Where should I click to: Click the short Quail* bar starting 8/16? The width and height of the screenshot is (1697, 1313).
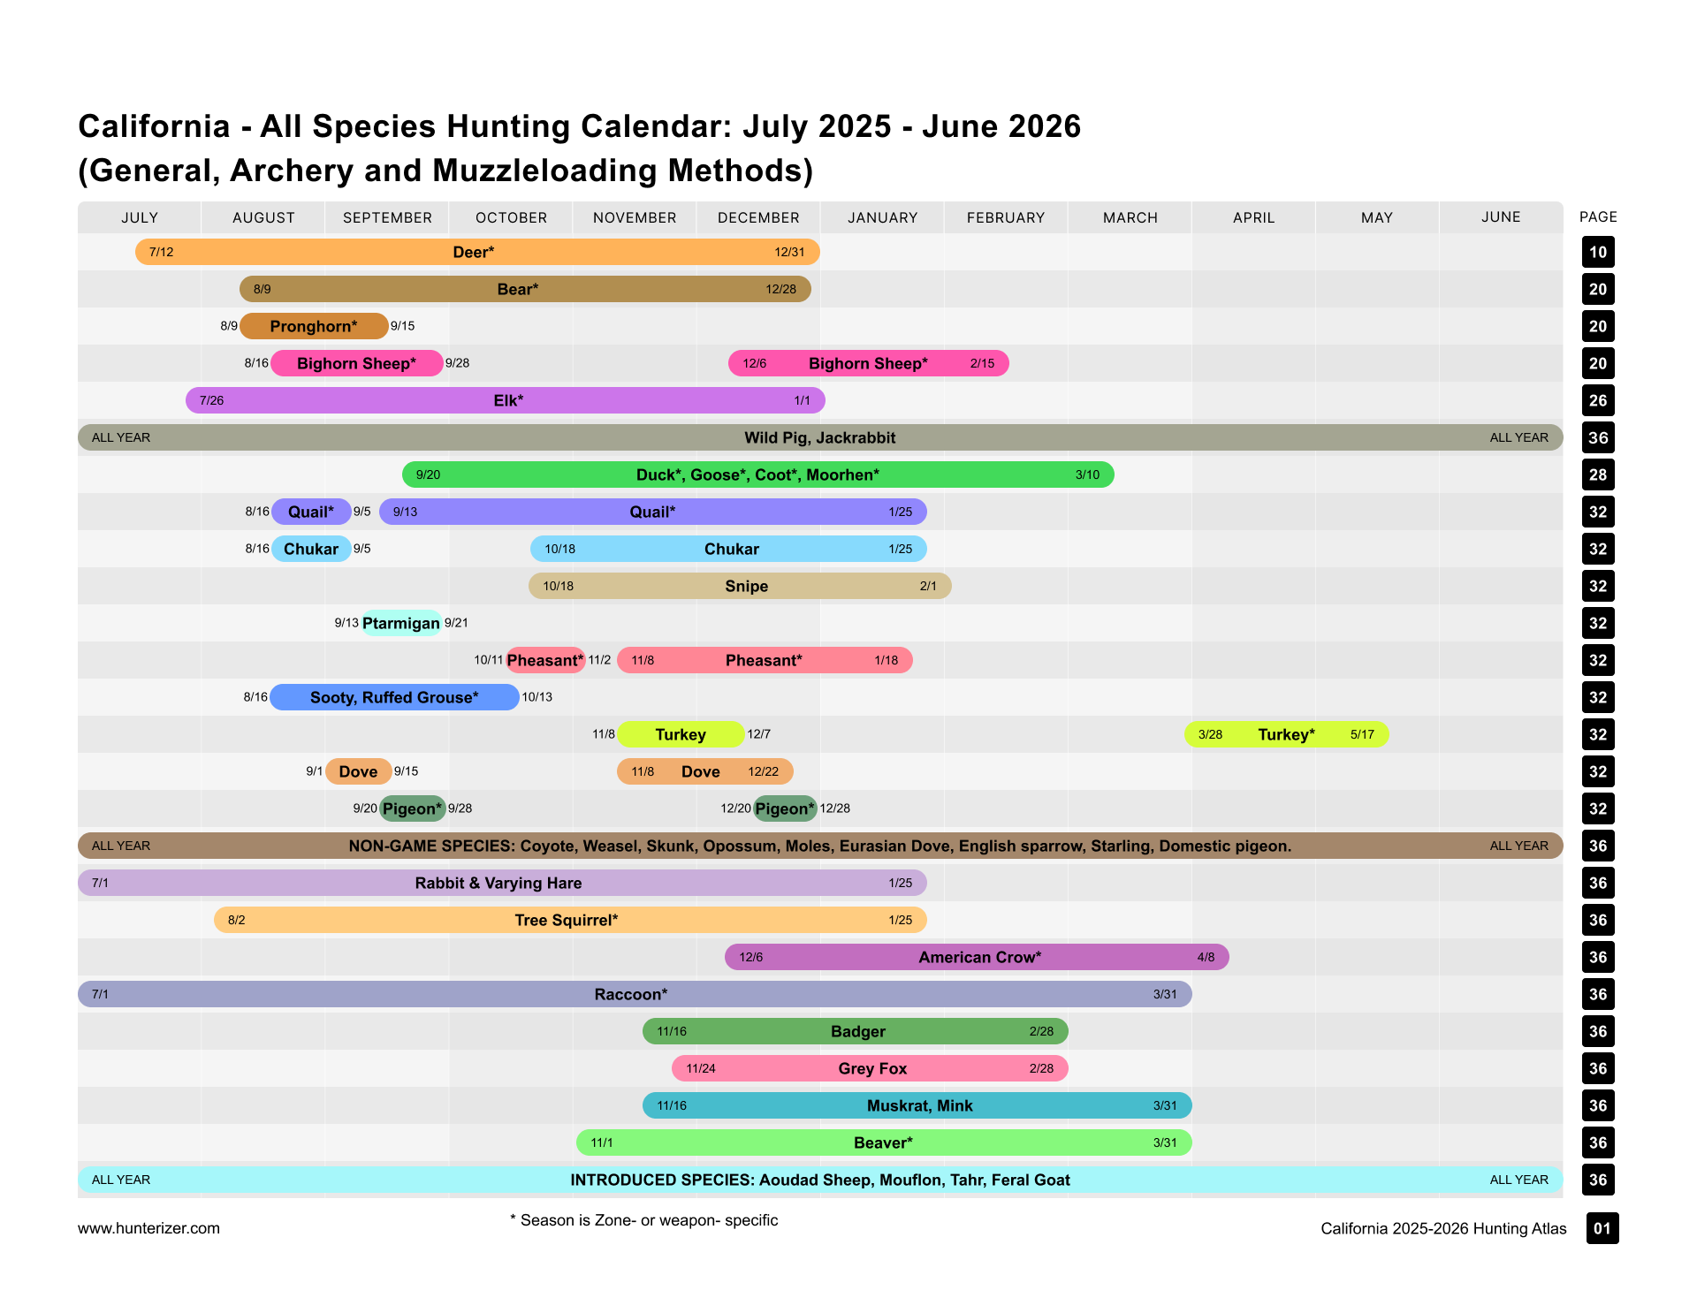point(311,512)
